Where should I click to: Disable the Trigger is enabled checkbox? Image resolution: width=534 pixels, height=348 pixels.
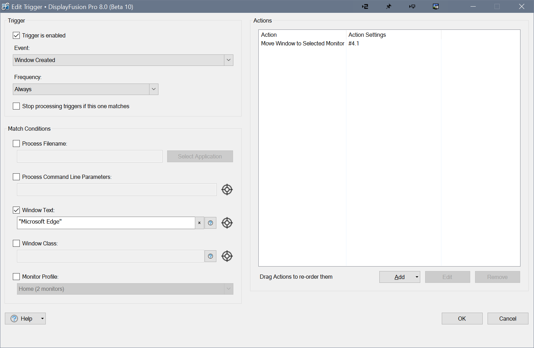16,35
